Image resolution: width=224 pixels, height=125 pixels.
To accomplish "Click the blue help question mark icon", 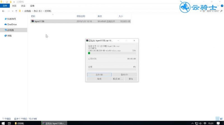I will (x=222, y=6).
